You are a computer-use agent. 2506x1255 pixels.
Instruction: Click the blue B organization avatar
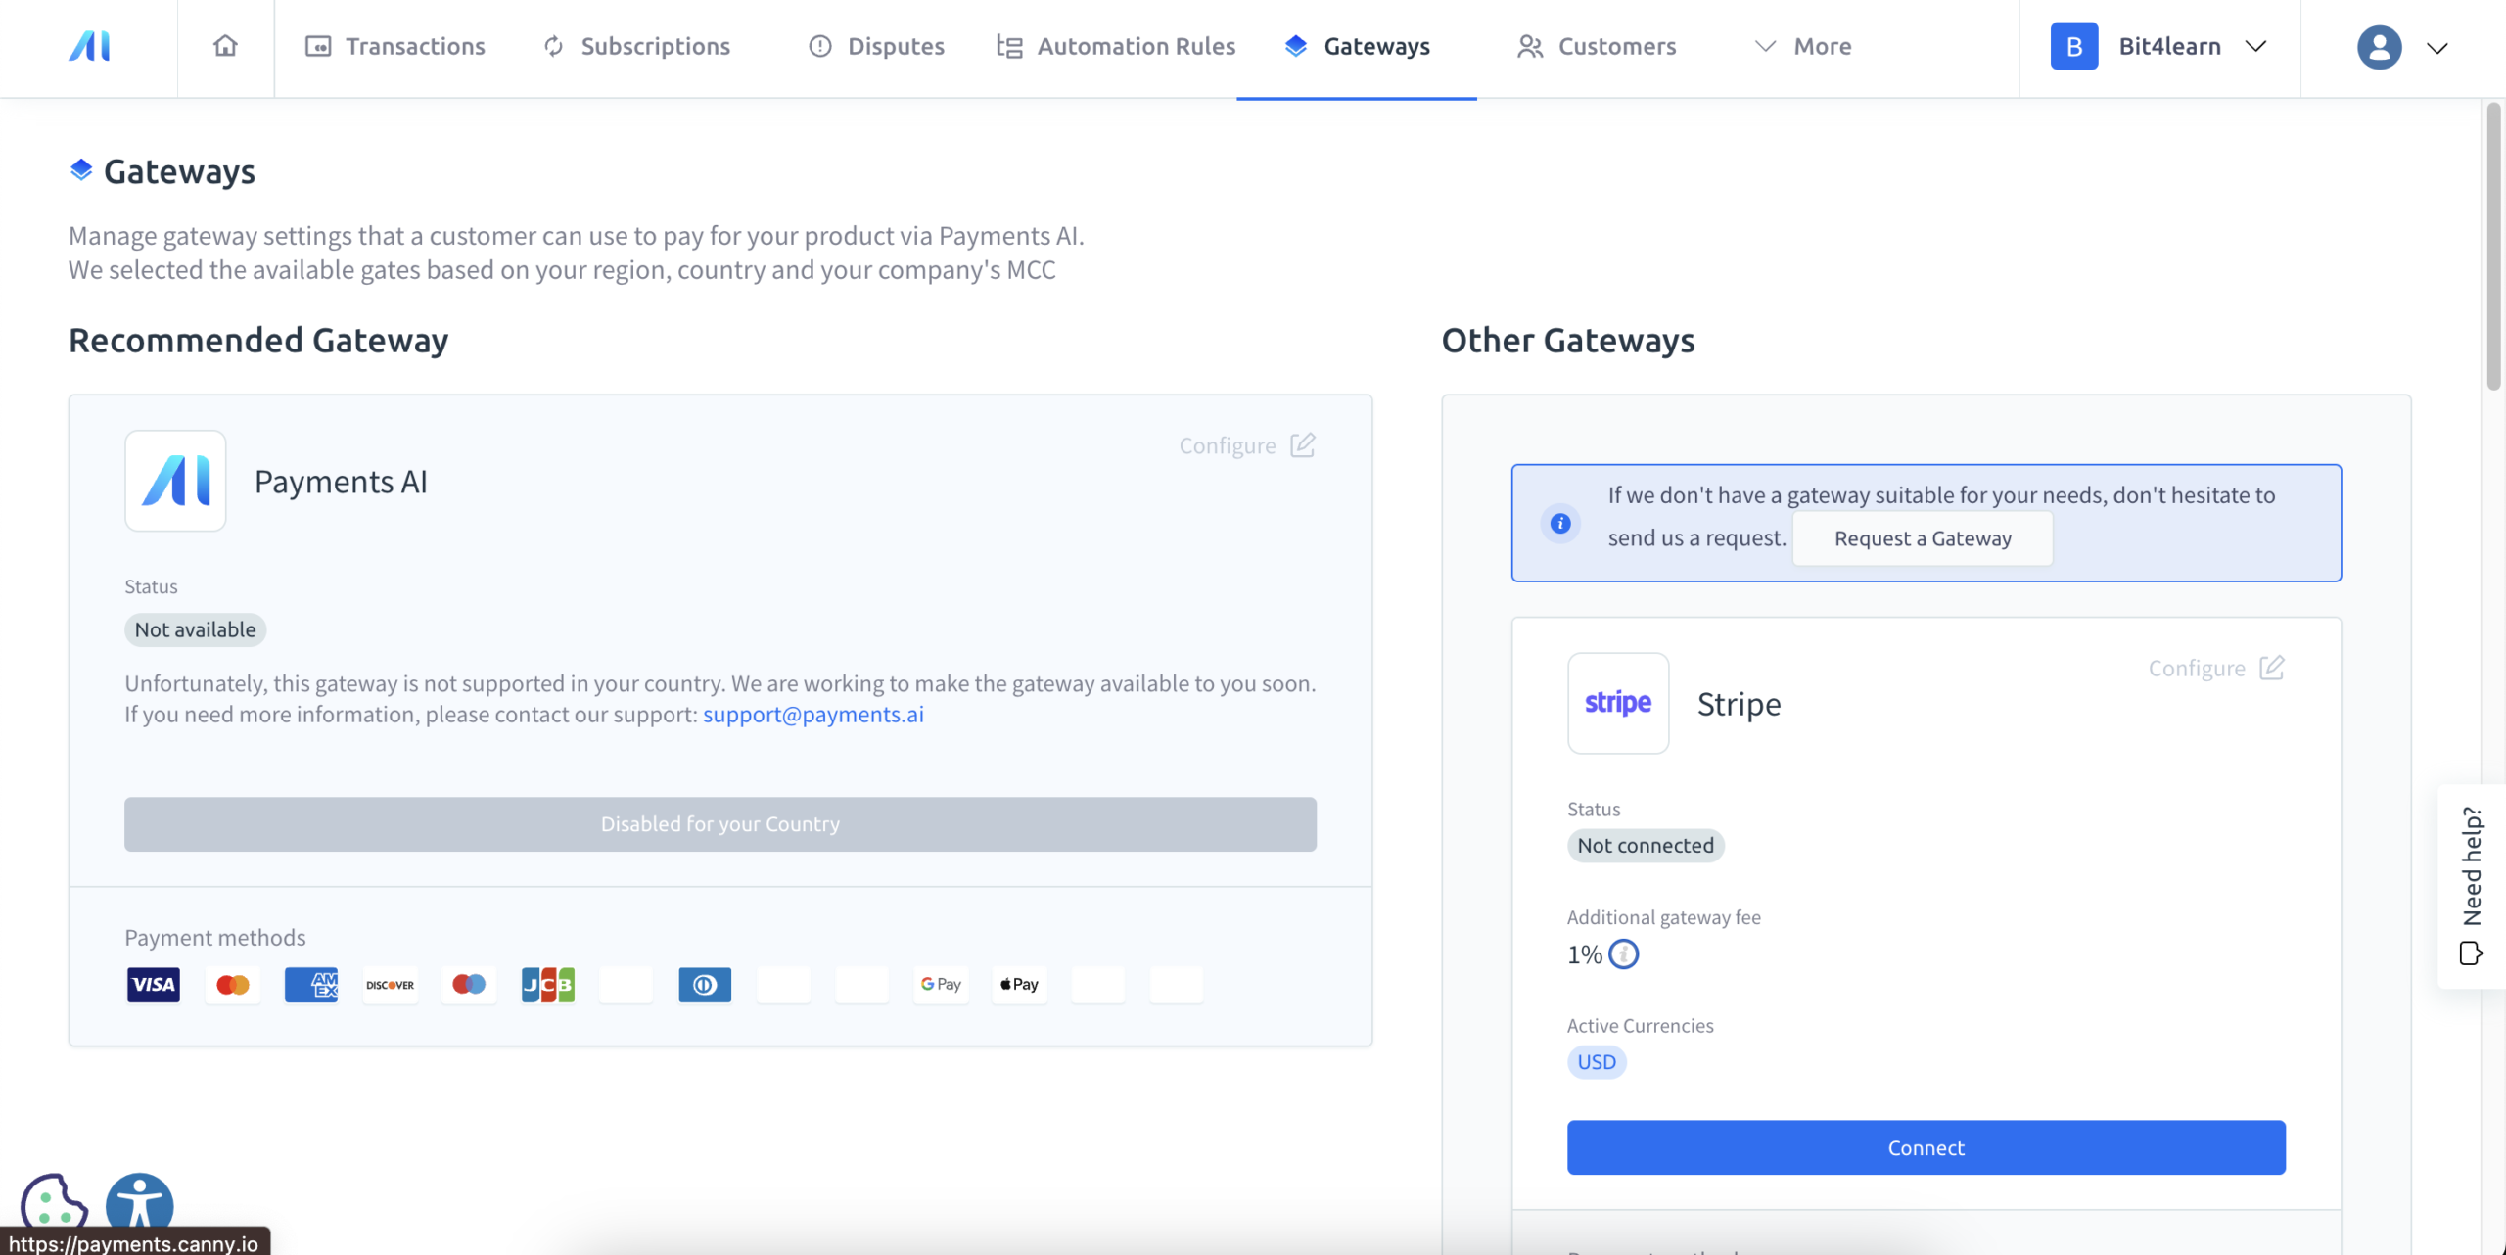point(2074,46)
